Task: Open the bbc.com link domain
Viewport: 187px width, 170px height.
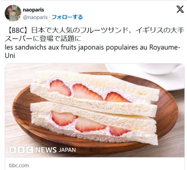Action: pyautogui.click(x=19, y=166)
